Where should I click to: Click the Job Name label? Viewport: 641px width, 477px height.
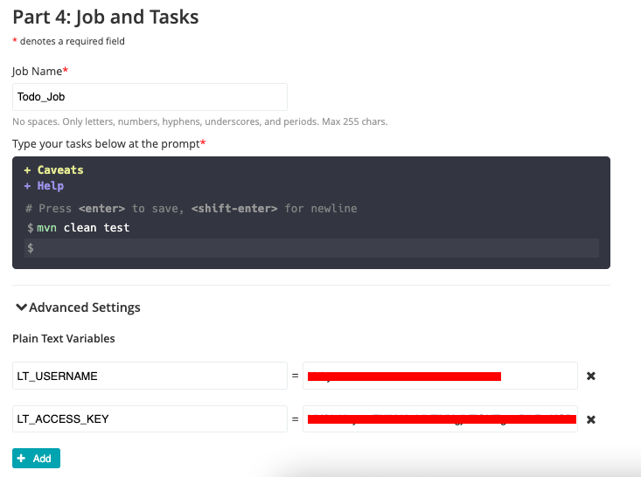pos(39,70)
